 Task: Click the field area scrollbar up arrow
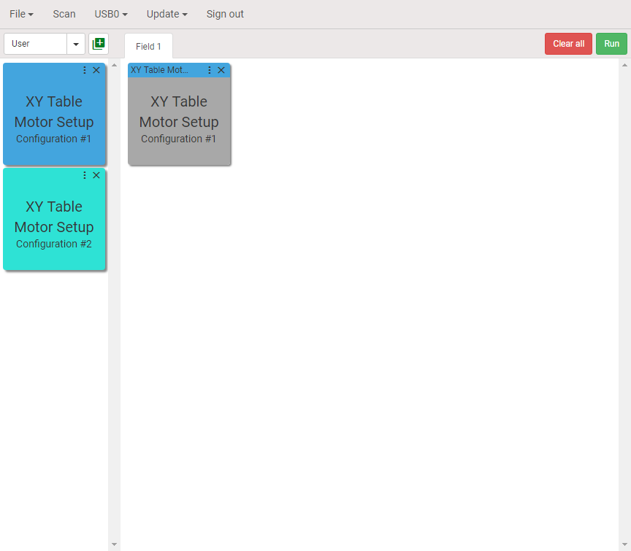pyautogui.click(x=624, y=65)
